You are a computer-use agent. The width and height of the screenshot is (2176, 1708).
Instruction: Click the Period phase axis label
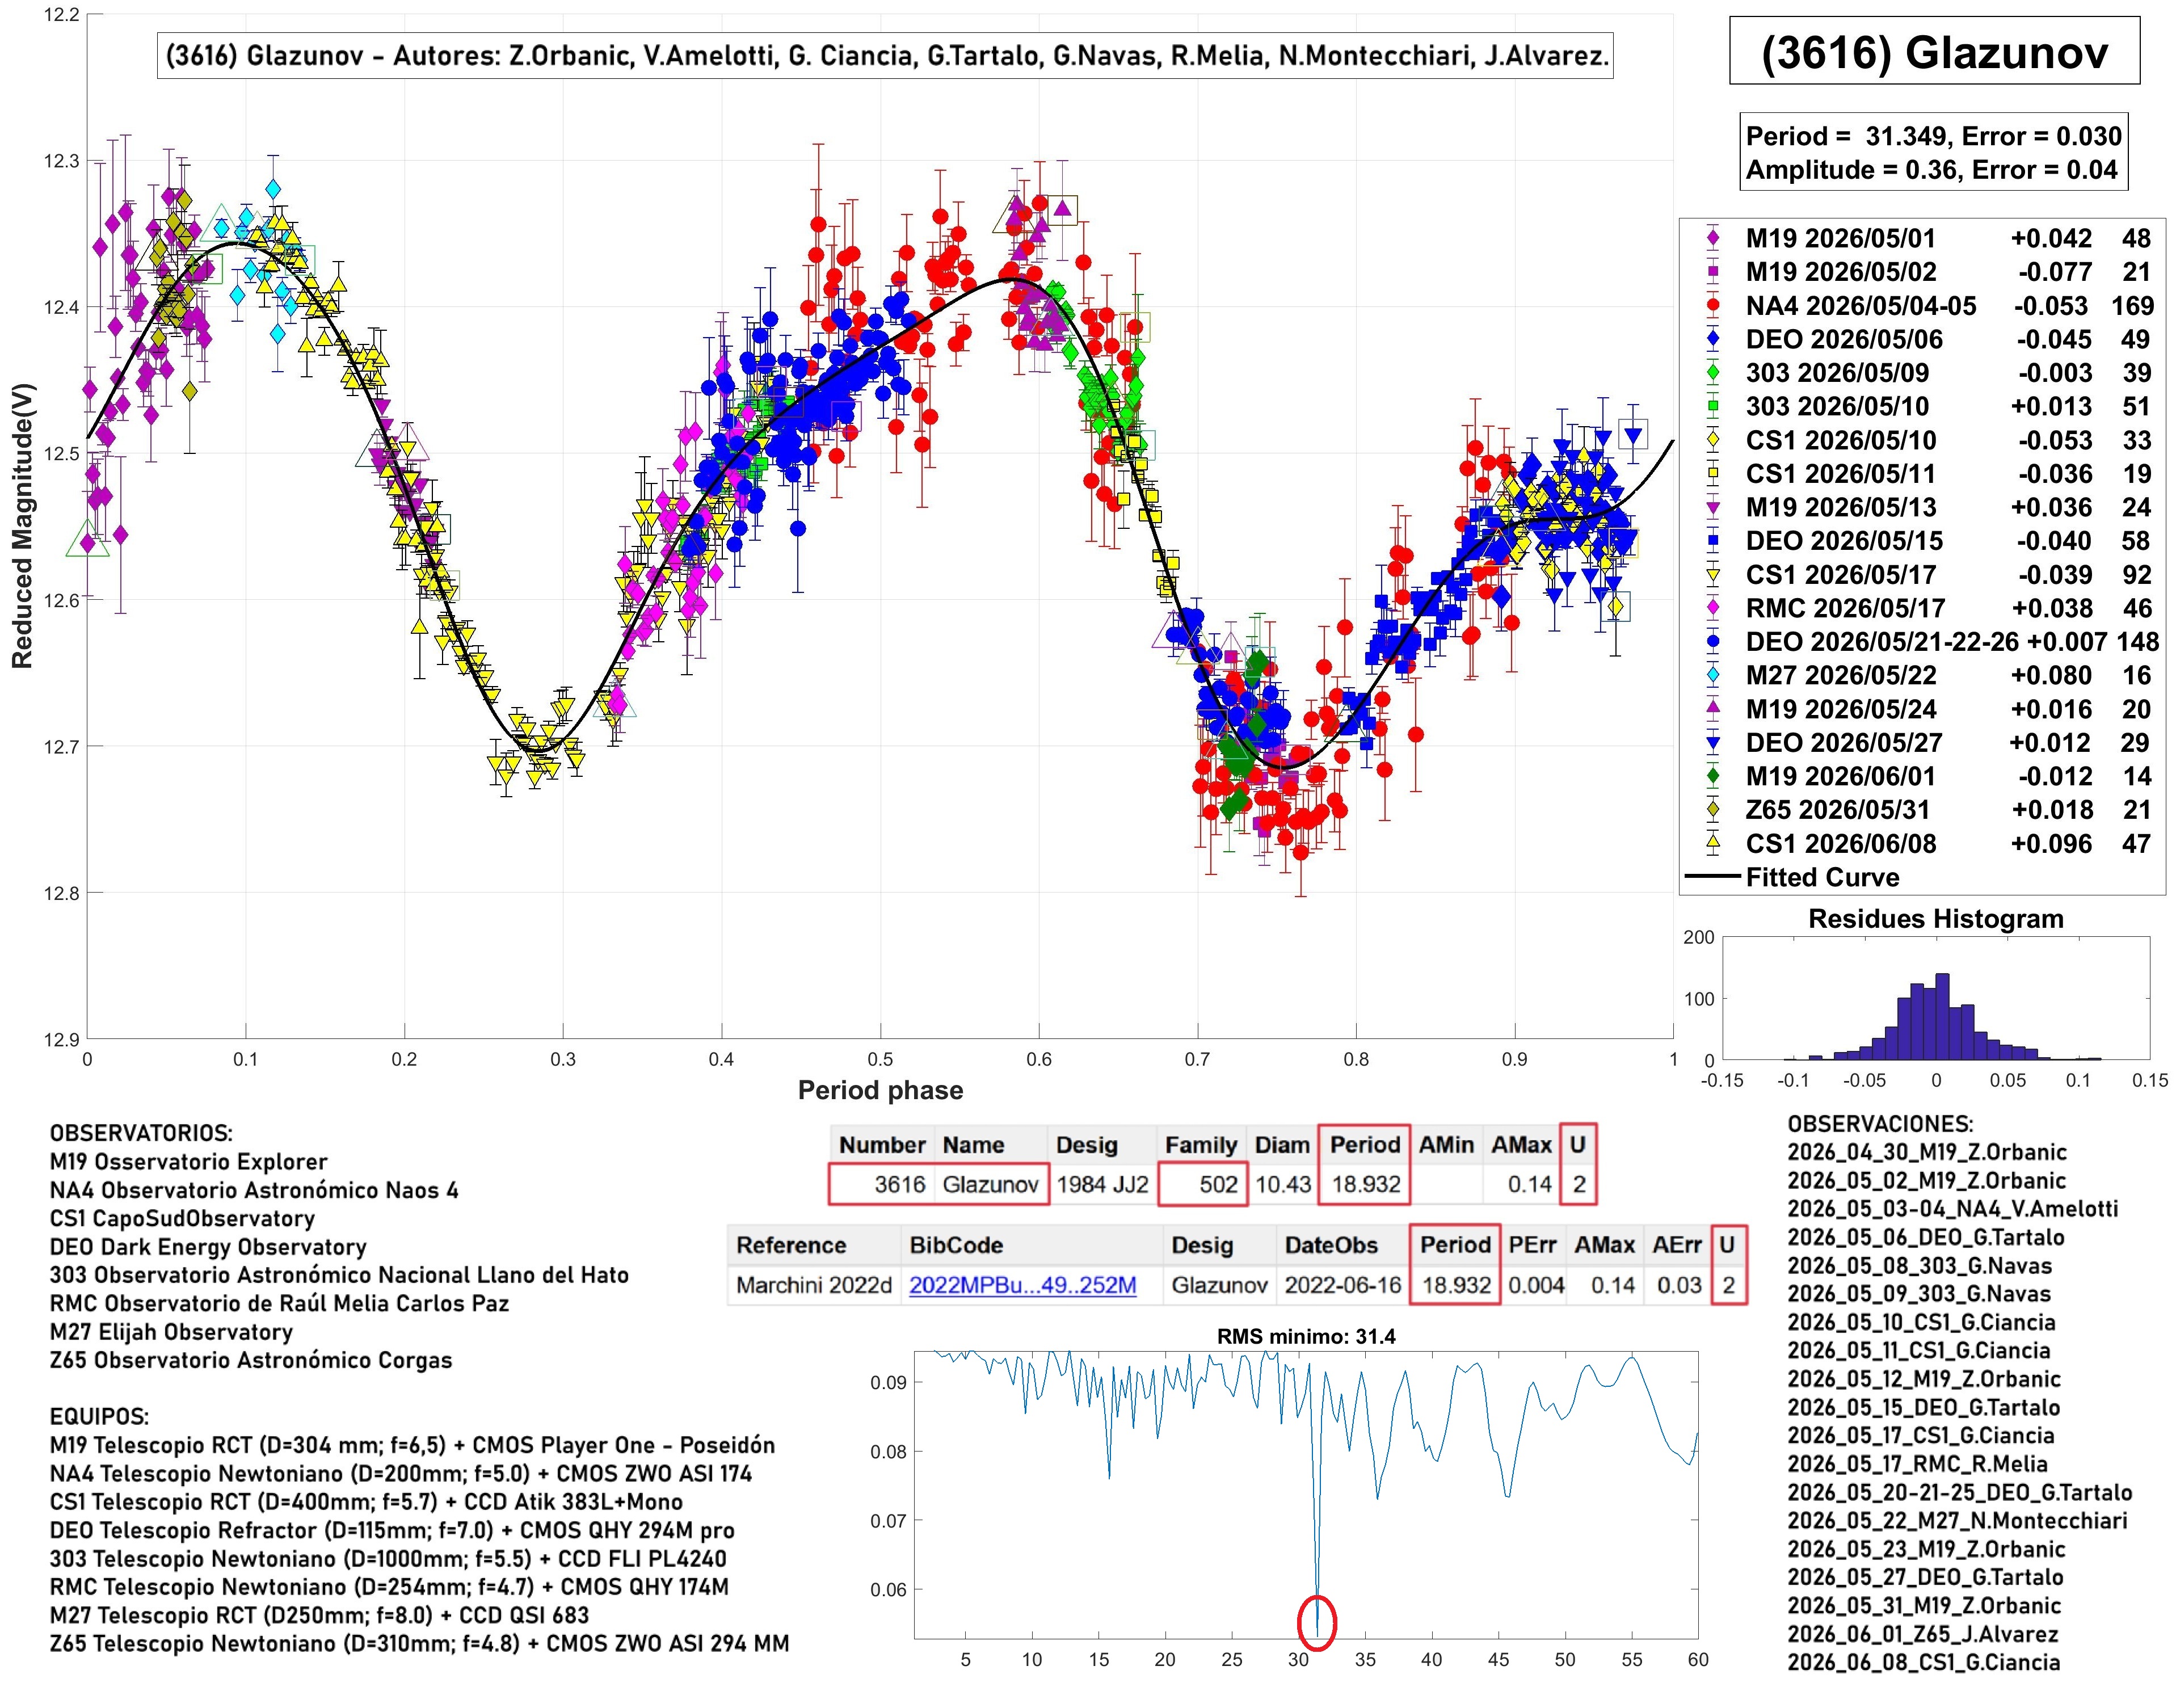[880, 1090]
